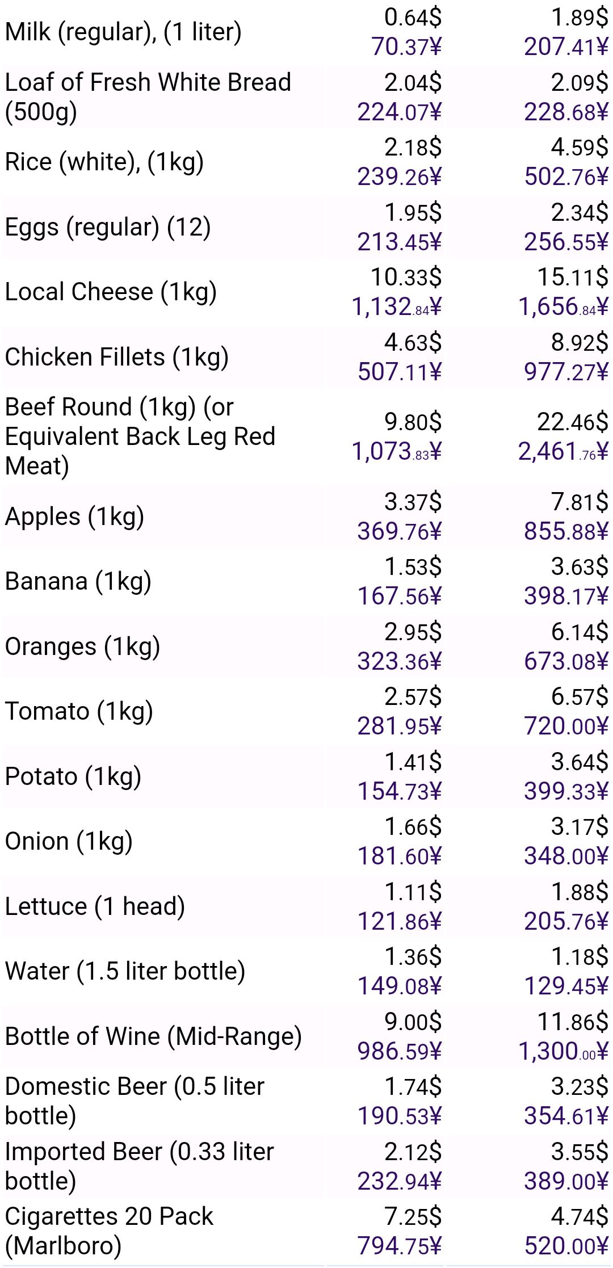
Task: Click the 1,300.00¥ wine price value
Action: (562, 1052)
